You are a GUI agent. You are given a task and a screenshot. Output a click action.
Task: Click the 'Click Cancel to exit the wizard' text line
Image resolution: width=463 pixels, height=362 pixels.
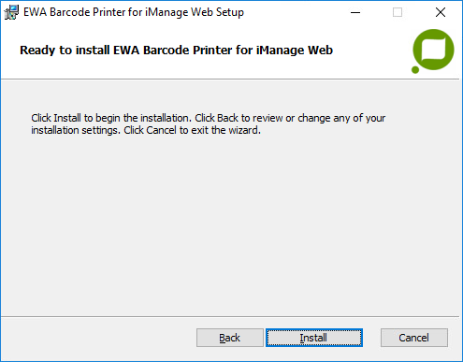coord(193,130)
